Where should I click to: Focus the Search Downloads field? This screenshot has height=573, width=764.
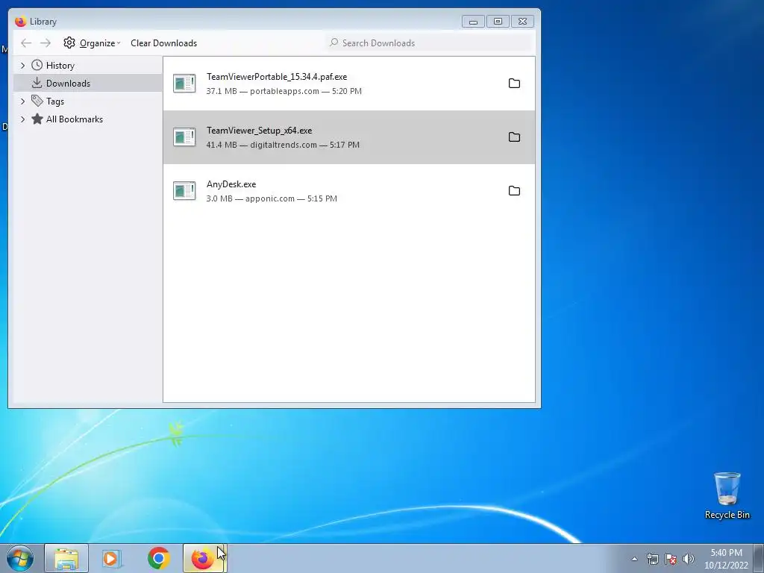[x=429, y=43]
